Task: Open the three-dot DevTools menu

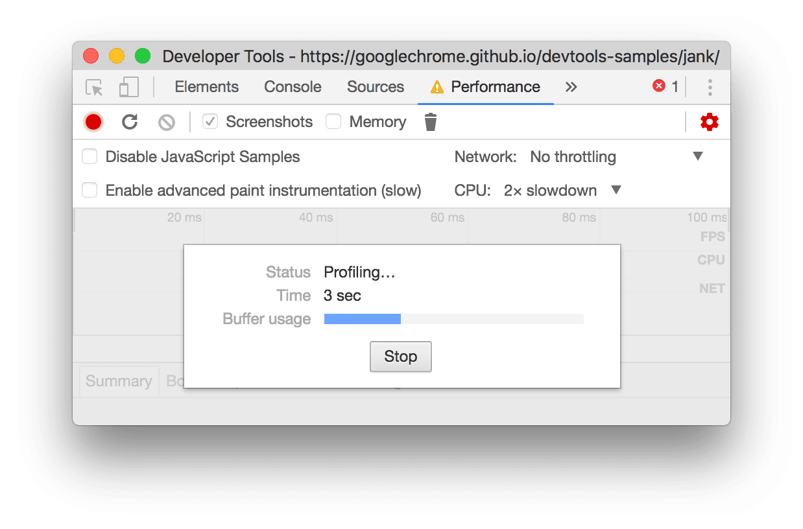Action: point(710,87)
